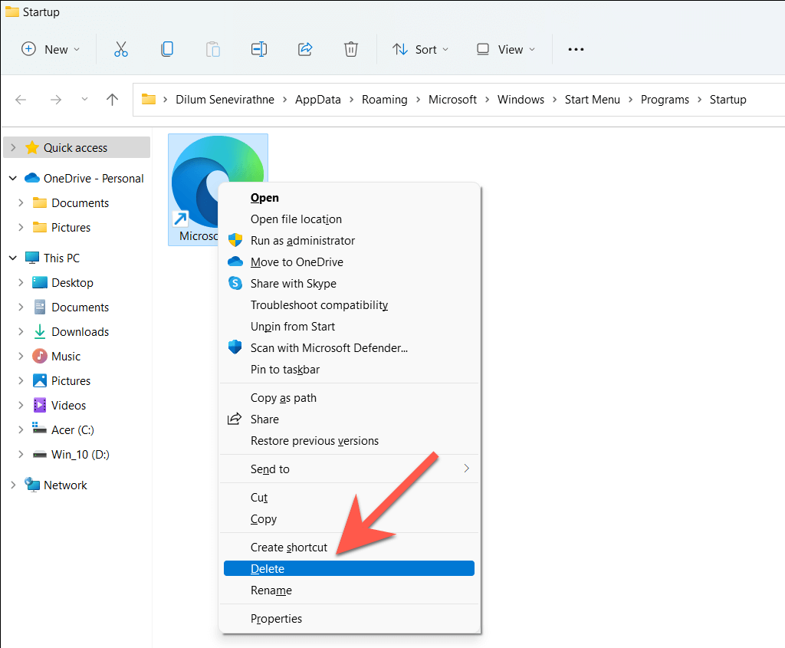
Task: Open the New dropdown button
Action: pyautogui.click(x=51, y=49)
